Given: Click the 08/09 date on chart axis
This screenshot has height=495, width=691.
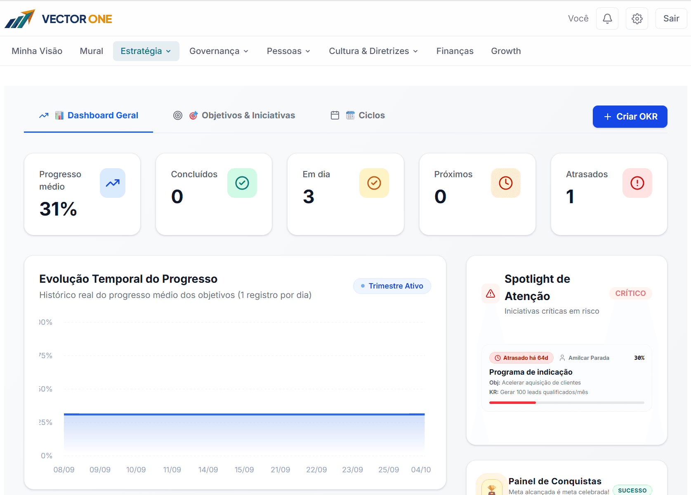Looking at the screenshot, I should pos(64,470).
